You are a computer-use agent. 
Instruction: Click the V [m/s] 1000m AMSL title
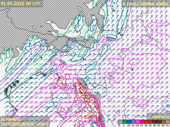click(x=146, y=3)
